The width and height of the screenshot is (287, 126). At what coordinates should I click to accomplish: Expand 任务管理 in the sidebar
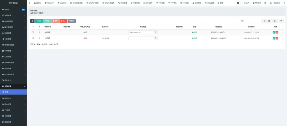tap(13, 69)
